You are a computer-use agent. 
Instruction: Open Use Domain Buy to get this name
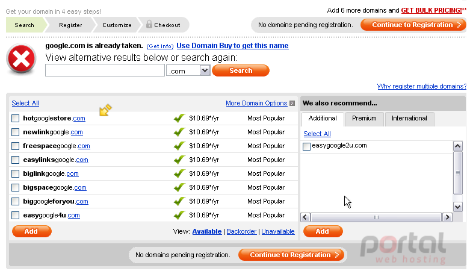coord(232,46)
